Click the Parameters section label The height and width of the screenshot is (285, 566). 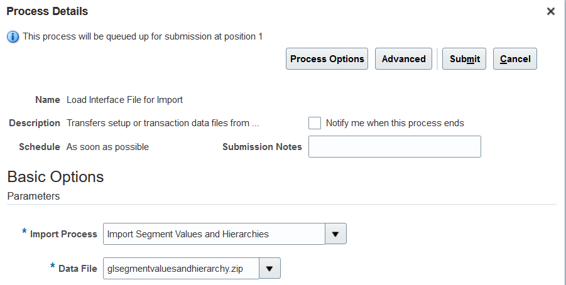[x=33, y=196]
